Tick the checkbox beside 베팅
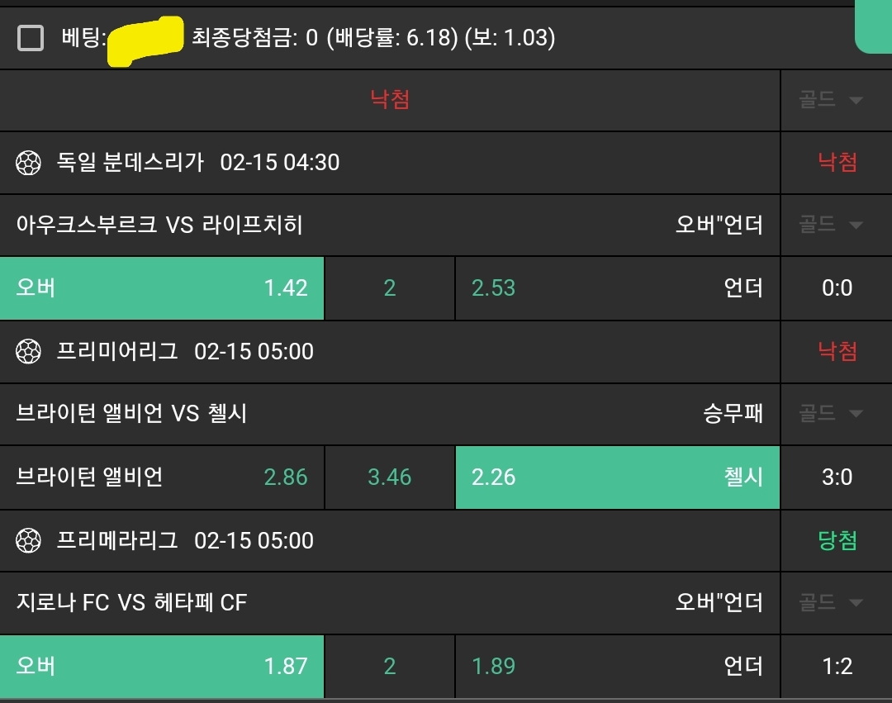 (31, 38)
